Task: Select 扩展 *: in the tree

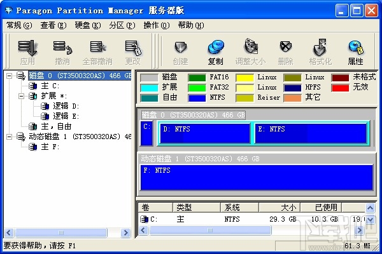Action: [x=53, y=96]
